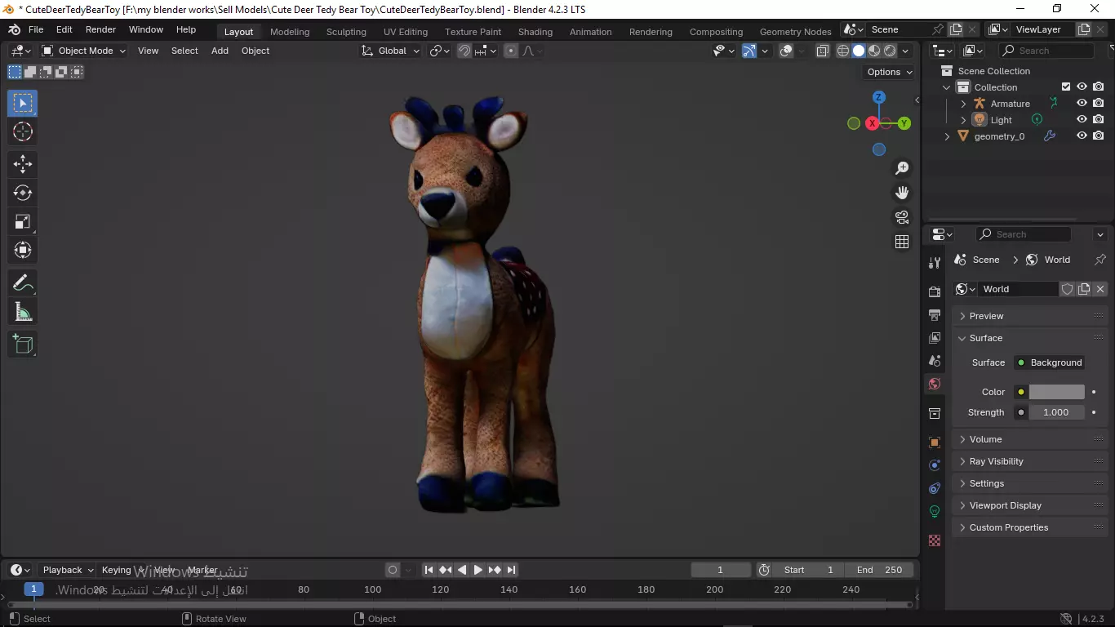This screenshot has width=1115, height=627.
Task: Select the Move tool
Action: pos(23,164)
